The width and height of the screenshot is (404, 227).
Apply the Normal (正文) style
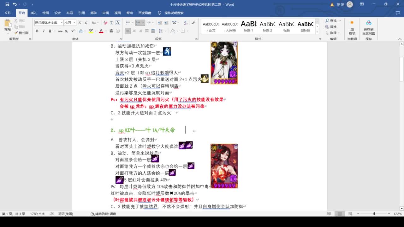pyautogui.click(x=211, y=26)
